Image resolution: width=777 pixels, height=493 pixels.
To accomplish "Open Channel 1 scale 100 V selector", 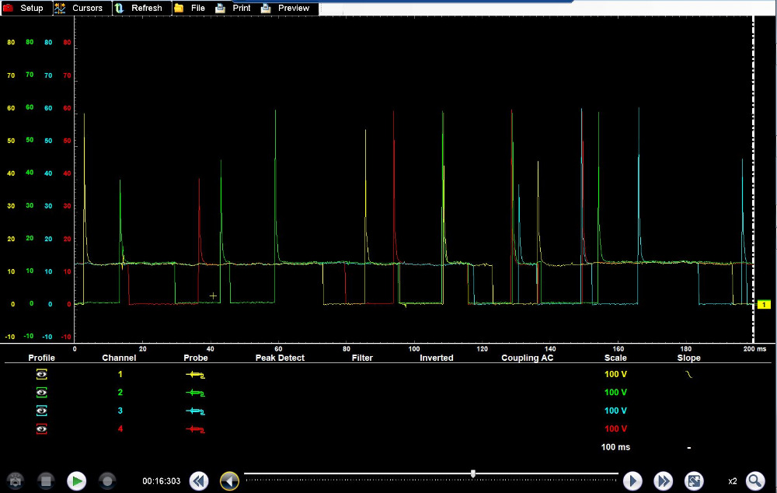I will pos(615,374).
